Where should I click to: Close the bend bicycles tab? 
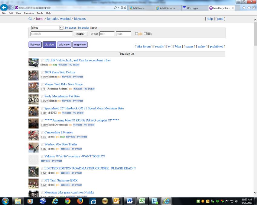coord(233,8)
